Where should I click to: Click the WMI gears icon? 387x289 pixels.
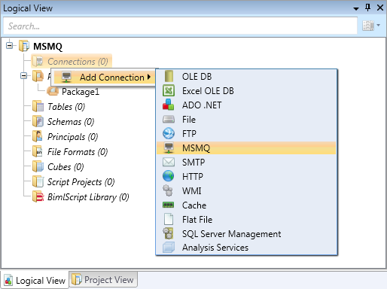coord(168,190)
